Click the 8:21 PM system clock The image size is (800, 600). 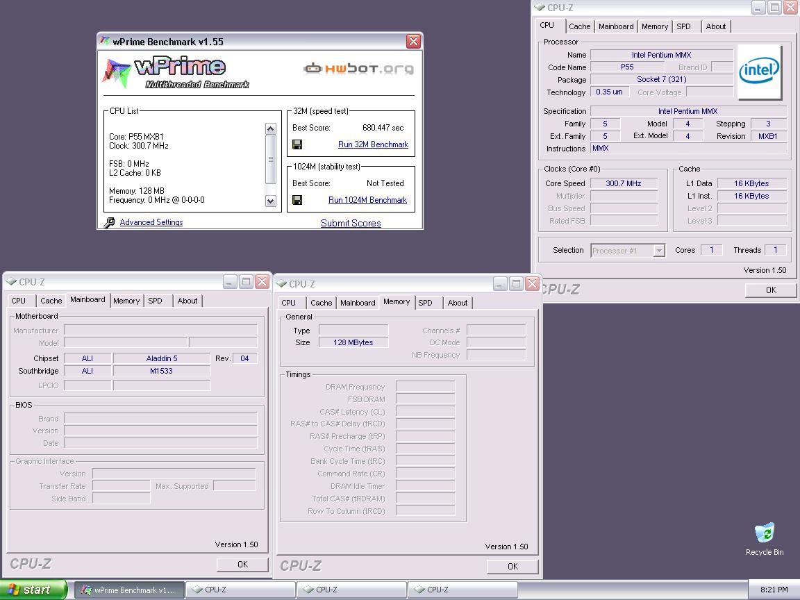click(x=774, y=590)
